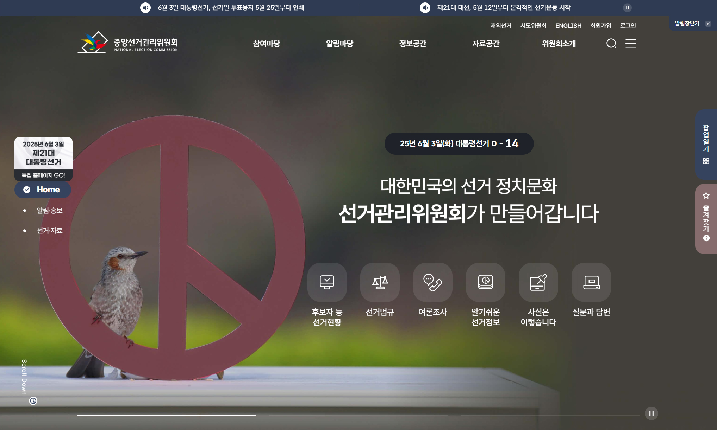Screen dimensions: 717x430
Task: Click the 로그인 login link
Action: click(628, 25)
